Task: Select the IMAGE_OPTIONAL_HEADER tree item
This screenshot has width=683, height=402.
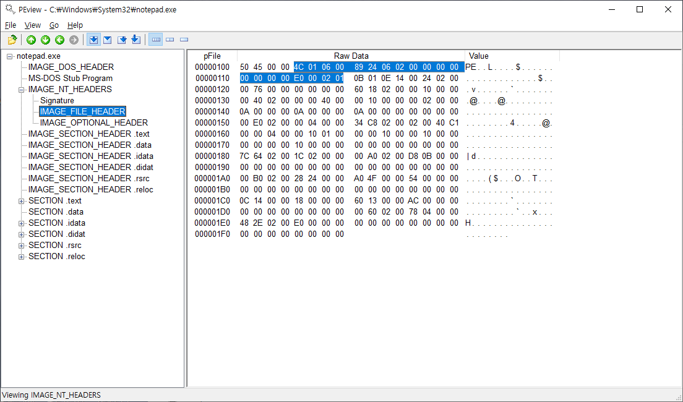Action: coord(94,123)
